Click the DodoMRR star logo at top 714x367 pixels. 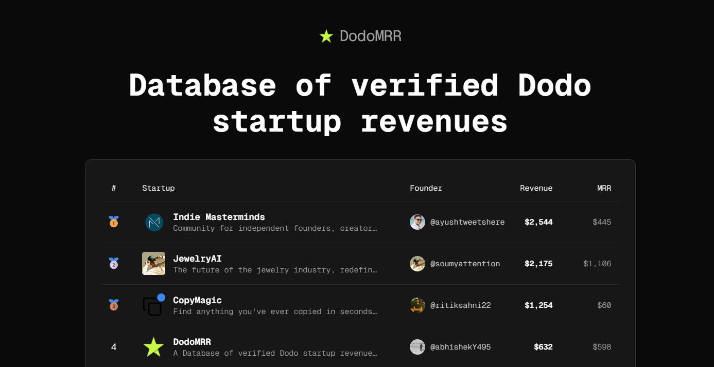pos(326,36)
